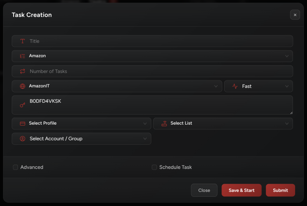Click the globe icon beside AmazonIT
The height and width of the screenshot is (206, 307).
[x=22, y=86]
